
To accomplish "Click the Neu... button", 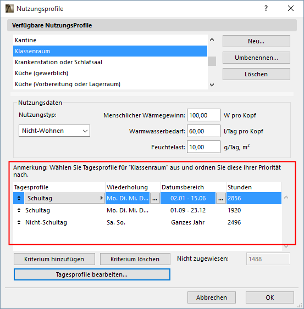I will 256,41.
